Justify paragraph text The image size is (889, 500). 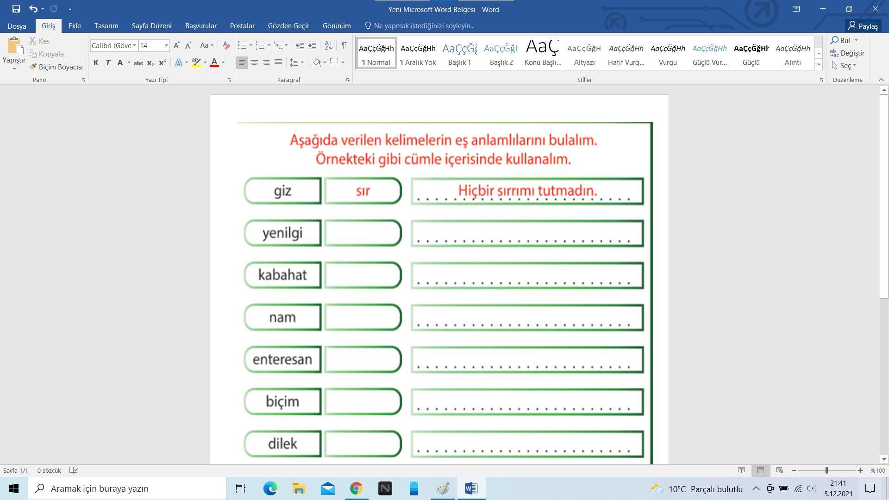(278, 62)
